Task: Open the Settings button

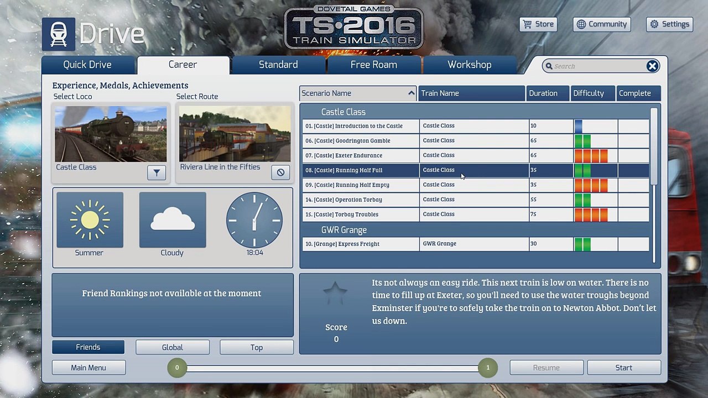Action: (x=669, y=24)
